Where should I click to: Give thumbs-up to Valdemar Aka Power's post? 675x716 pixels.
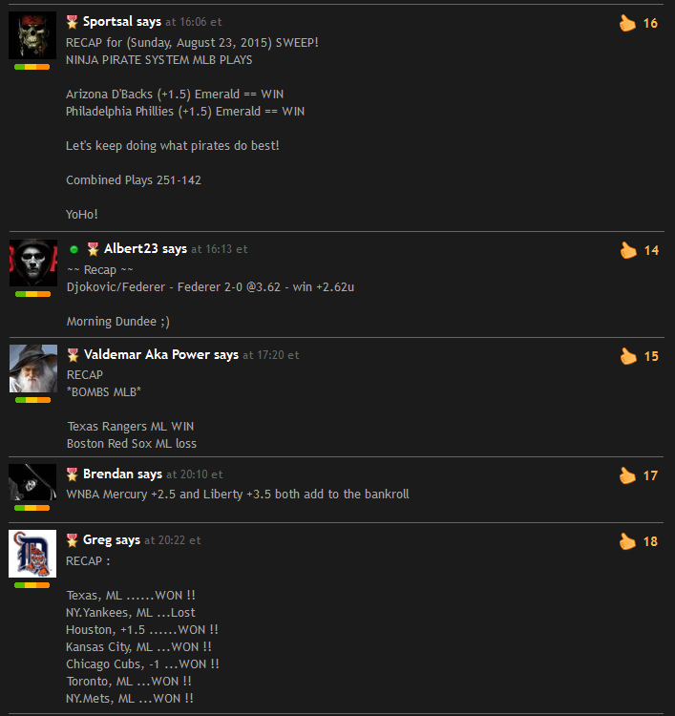tap(628, 356)
